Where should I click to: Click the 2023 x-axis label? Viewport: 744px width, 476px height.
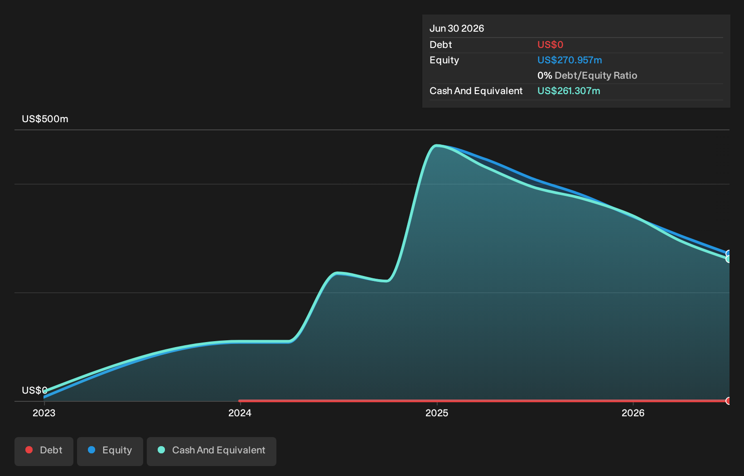(x=44, y=413)
